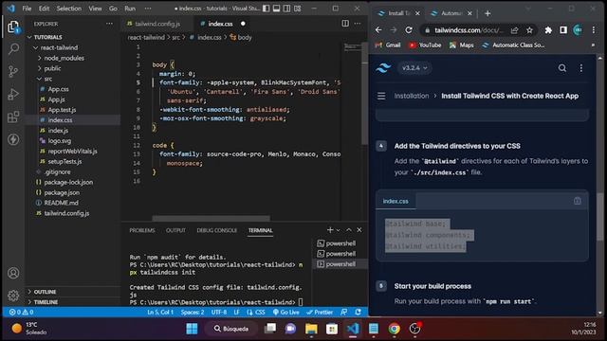The height and width of the screenshot is (341, 607).
Task: Open terminal launch profile dropdown arrow
Action: (338, 230)
